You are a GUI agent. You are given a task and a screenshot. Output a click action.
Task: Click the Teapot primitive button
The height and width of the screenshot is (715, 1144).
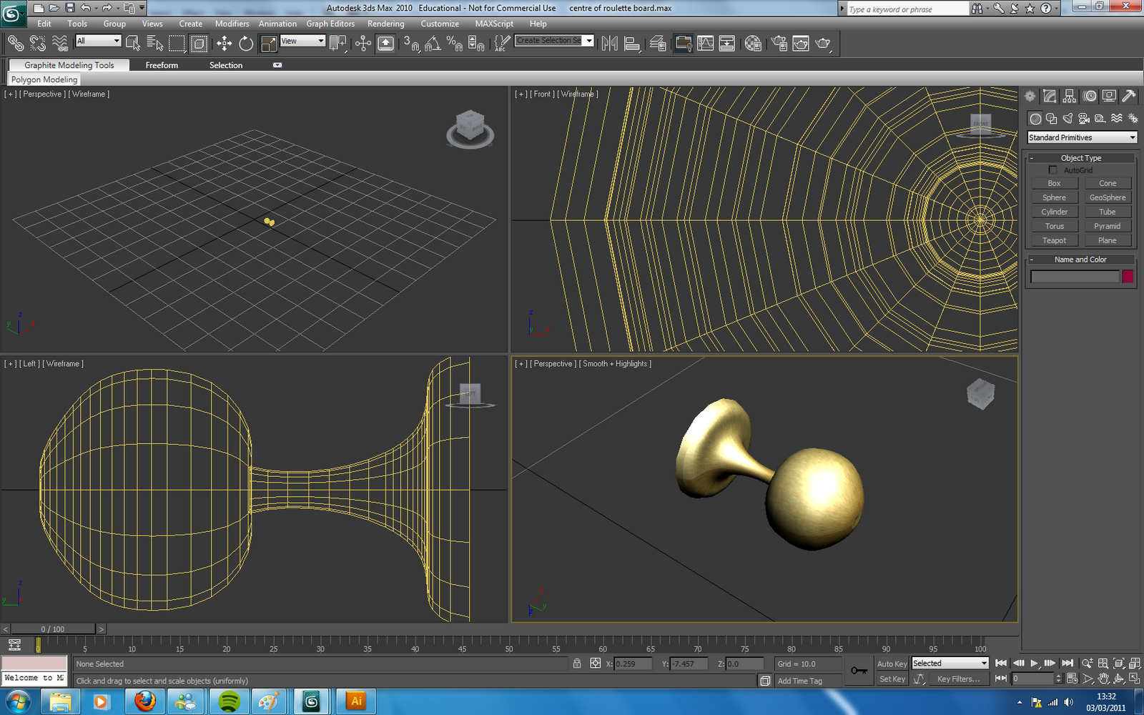pyautogui.click(x=1054, y=240)
